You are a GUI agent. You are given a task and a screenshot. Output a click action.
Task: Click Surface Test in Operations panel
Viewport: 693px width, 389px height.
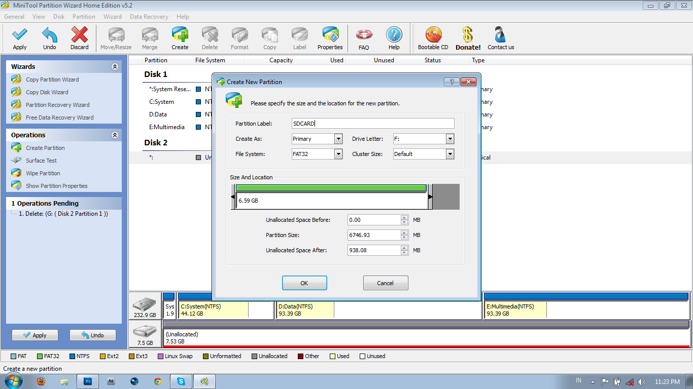point(41,161)
